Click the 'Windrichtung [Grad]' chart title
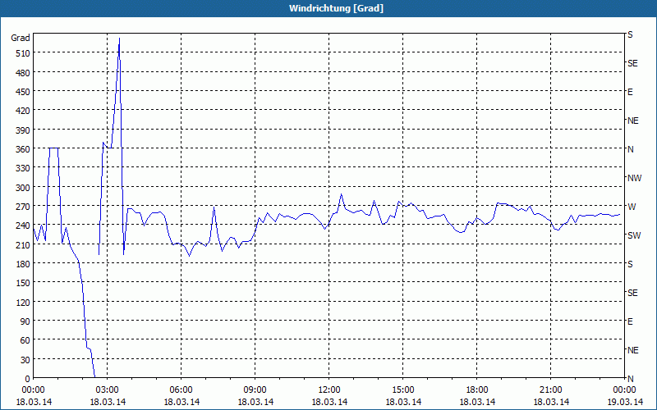 (x=336, y=8)
